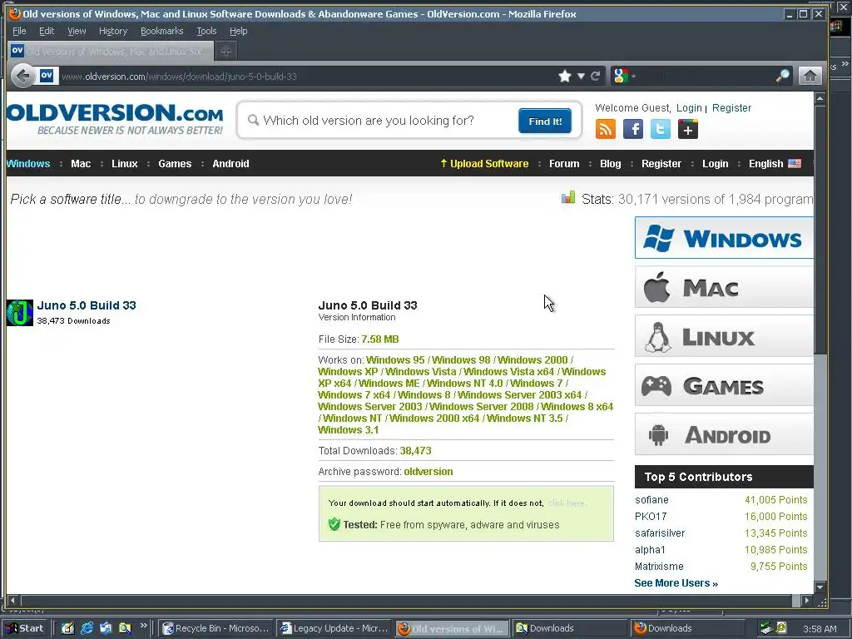Click the Juno application icon
Screen dimensions: 852x639
pos(20,313)
